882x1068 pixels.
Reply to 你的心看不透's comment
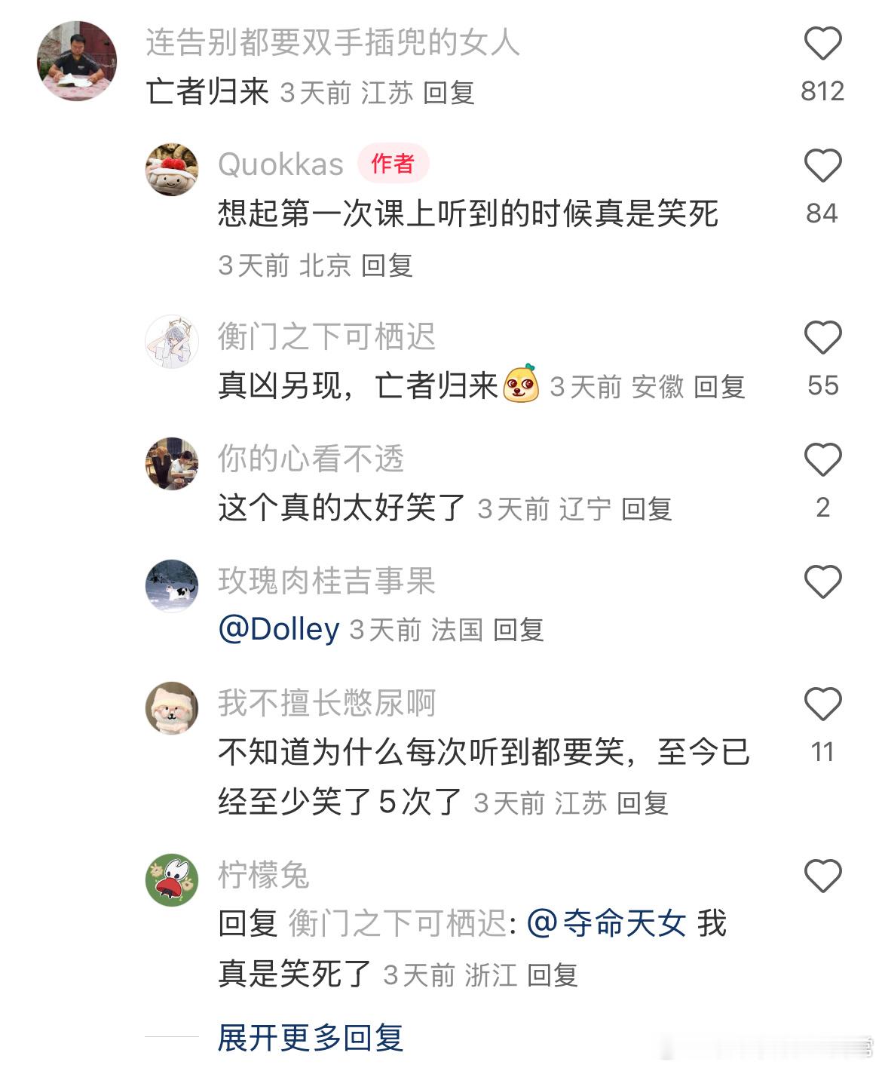[647, 509]
